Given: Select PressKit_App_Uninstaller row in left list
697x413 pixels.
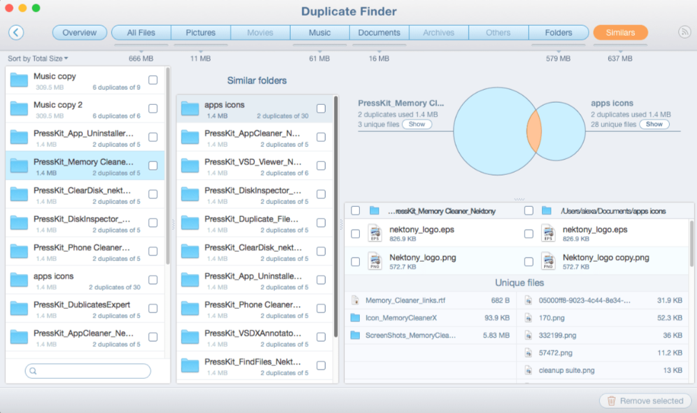Looking at the screenshot, I should (85, 137).
